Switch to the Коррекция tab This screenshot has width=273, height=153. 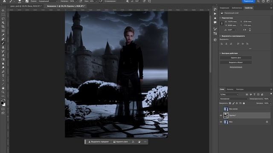224,8
